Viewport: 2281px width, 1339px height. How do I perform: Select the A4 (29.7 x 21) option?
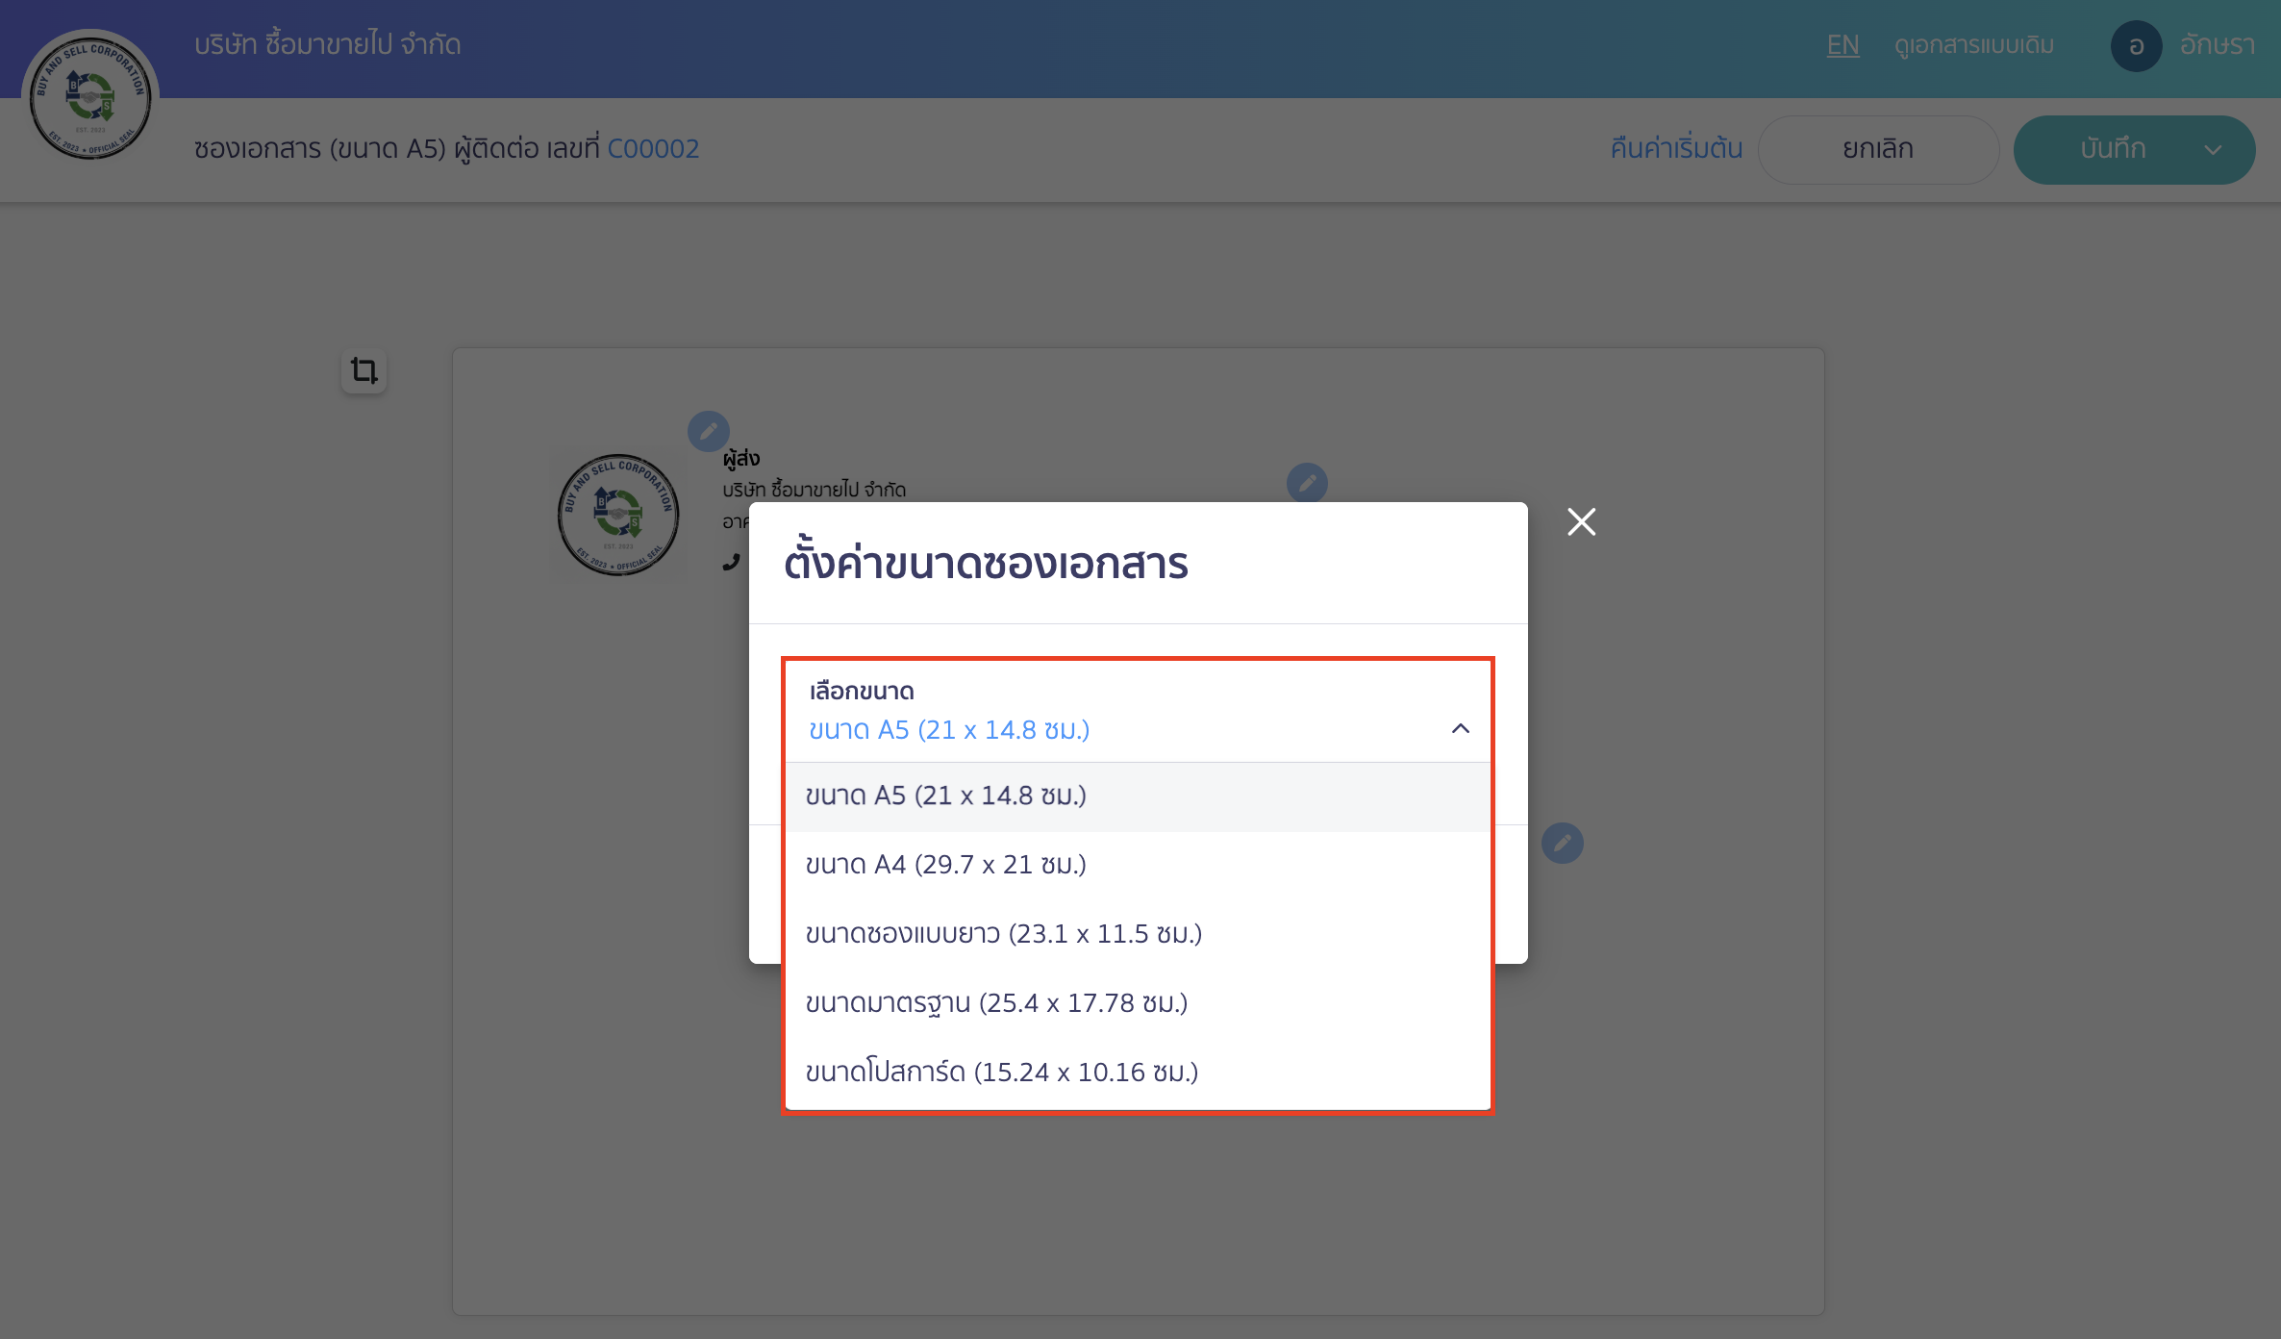(x=946, y=865)
